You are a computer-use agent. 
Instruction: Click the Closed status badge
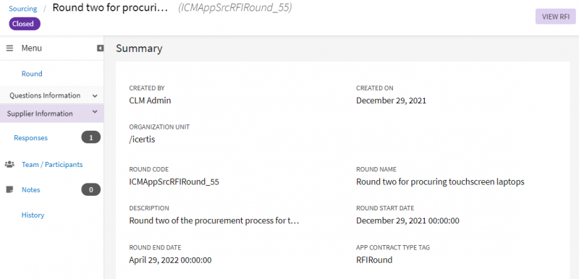(25, 24)
